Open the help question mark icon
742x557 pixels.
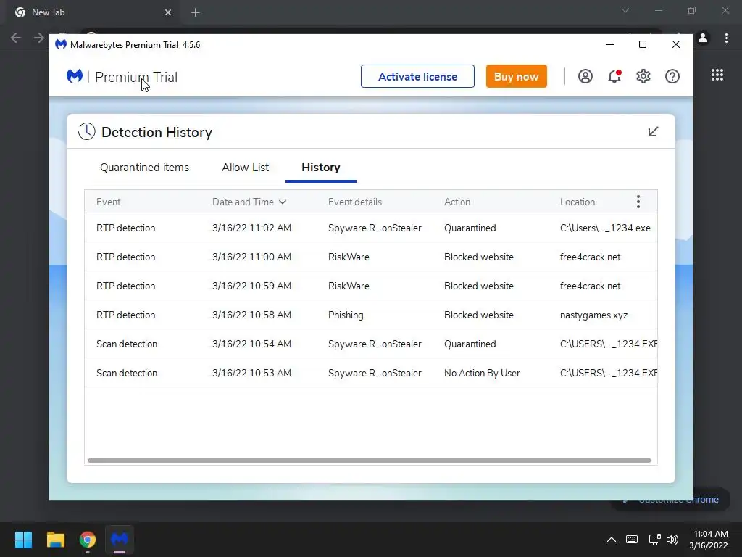672,76
